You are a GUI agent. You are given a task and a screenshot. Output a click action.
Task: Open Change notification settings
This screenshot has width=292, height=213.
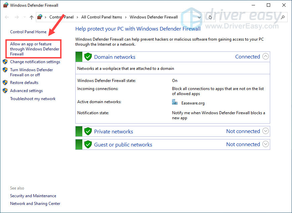pos(35,62)
